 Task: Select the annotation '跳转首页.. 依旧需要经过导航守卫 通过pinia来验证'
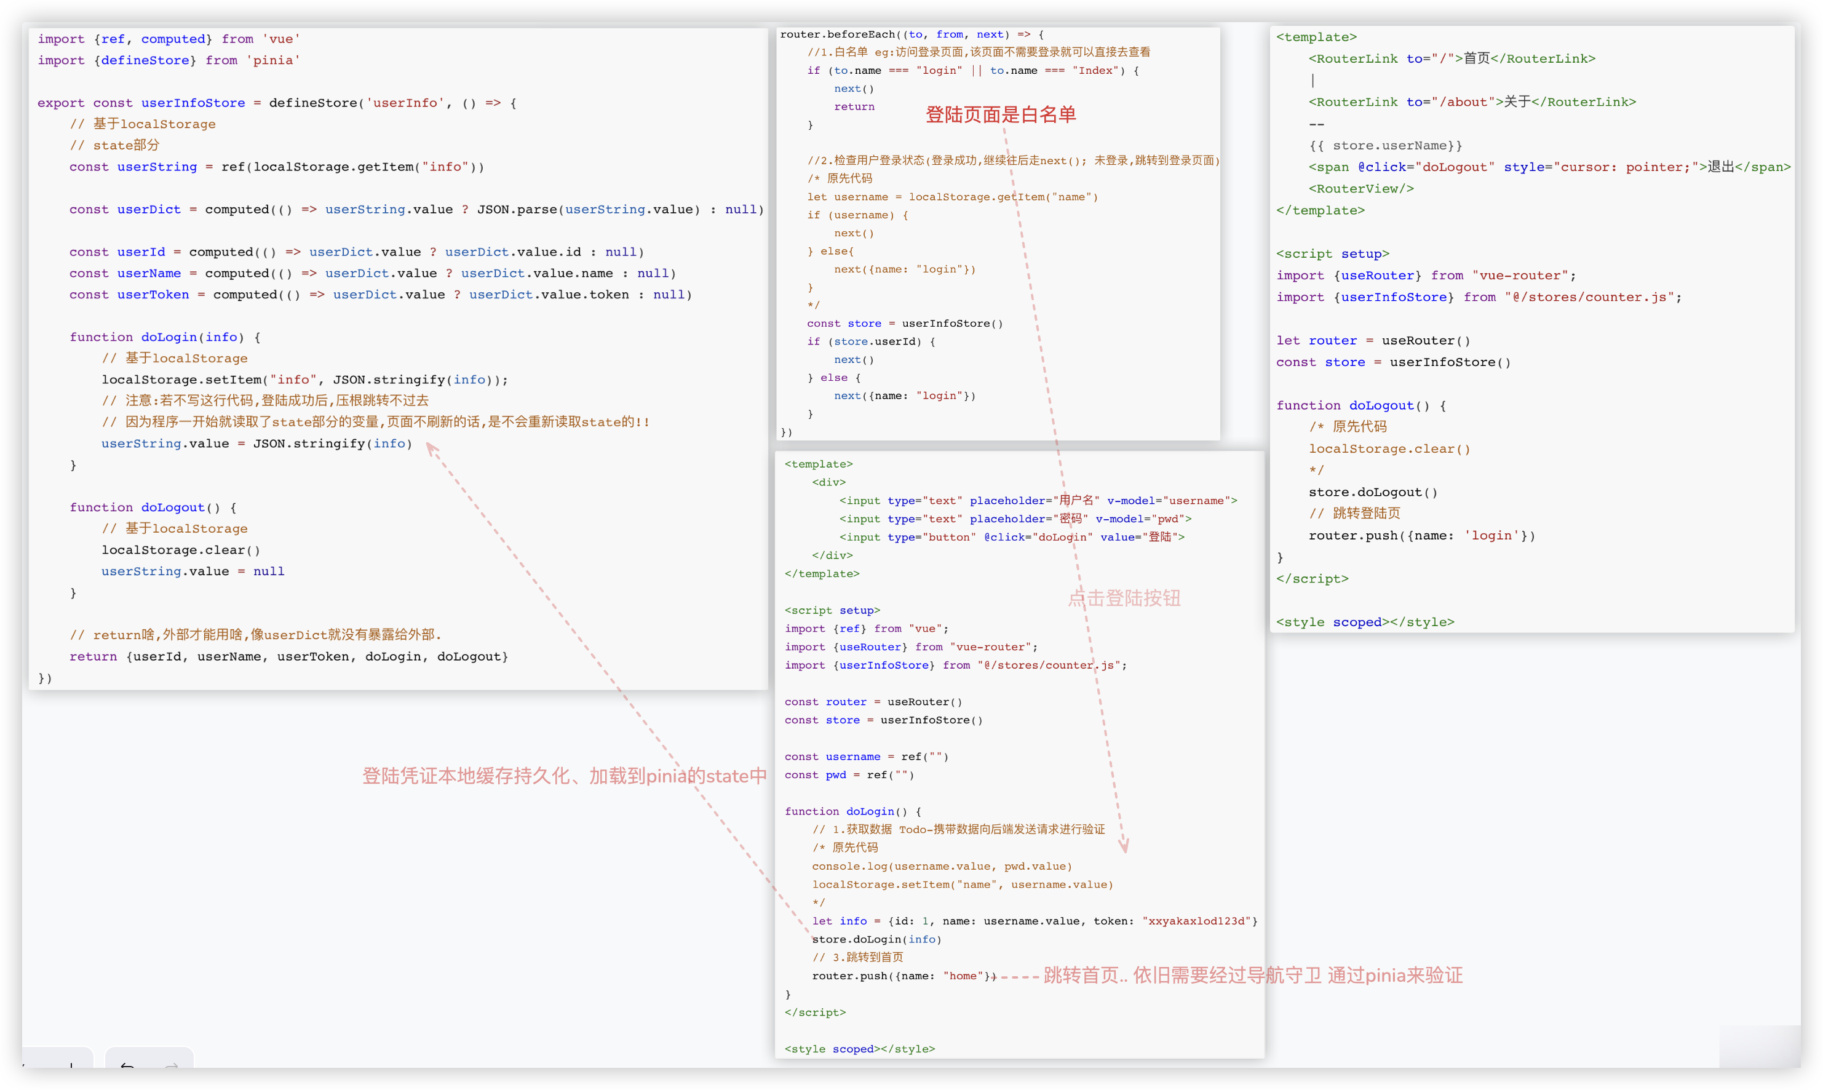pyautogui.click(x=1252, y=976)
